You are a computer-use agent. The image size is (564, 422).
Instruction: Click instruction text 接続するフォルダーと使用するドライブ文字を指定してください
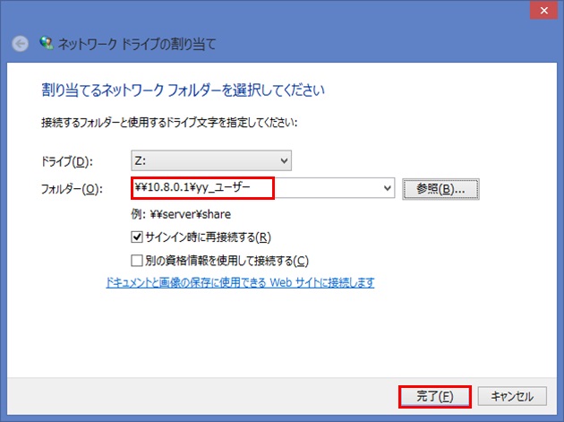coord(169,123)
